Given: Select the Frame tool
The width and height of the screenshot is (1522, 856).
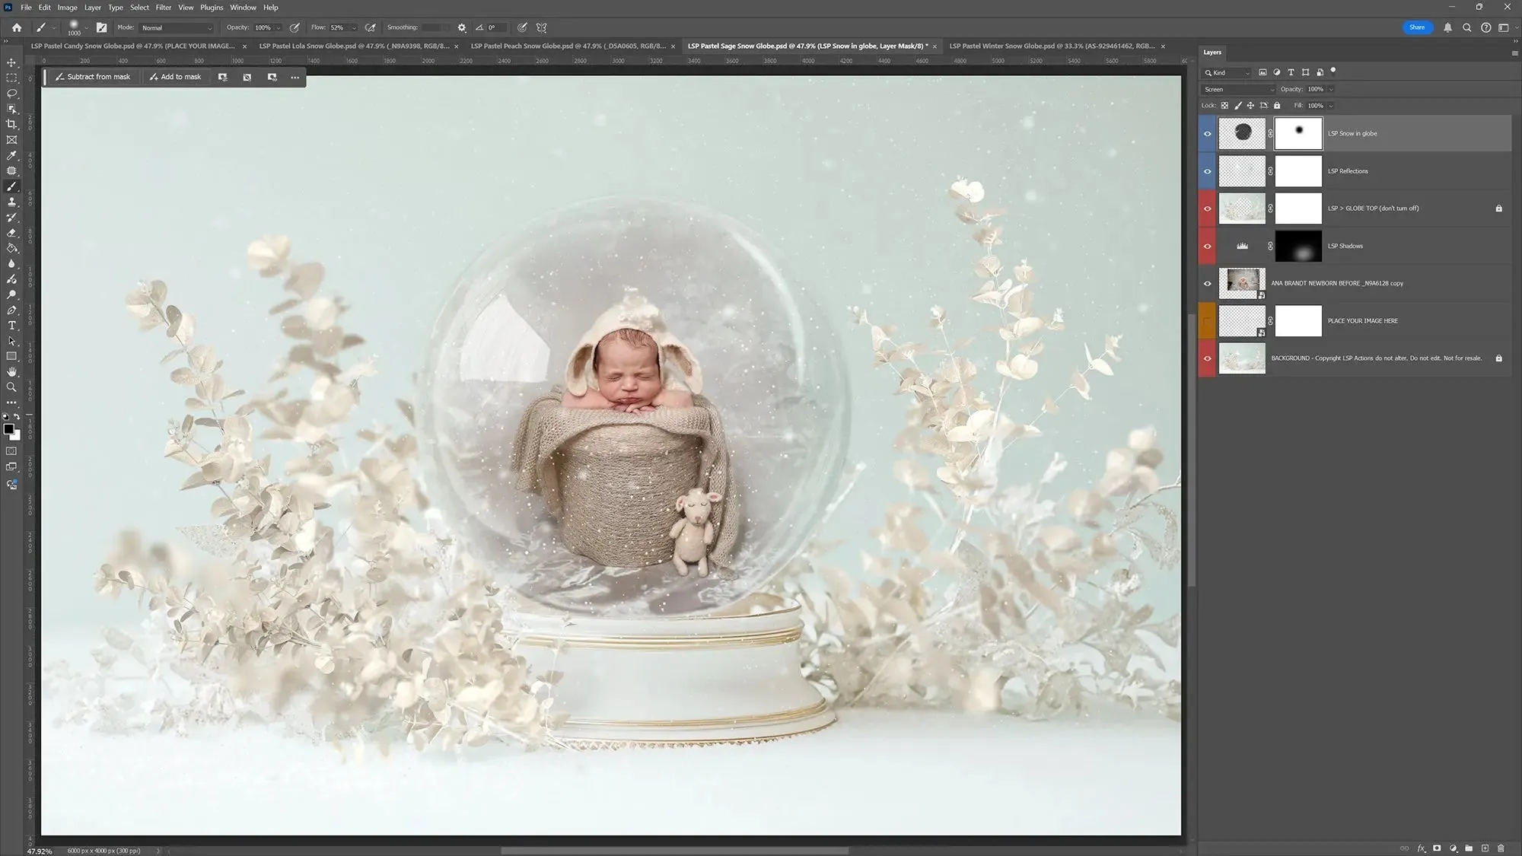Looking at the screenshot, I should [11, 140].
